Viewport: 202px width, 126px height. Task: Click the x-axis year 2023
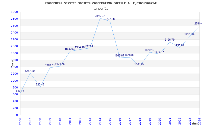190,121
